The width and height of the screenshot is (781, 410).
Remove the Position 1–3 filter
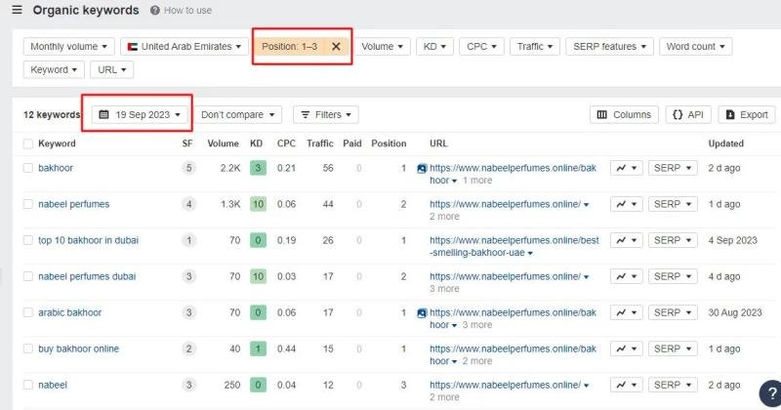(336, 46)
